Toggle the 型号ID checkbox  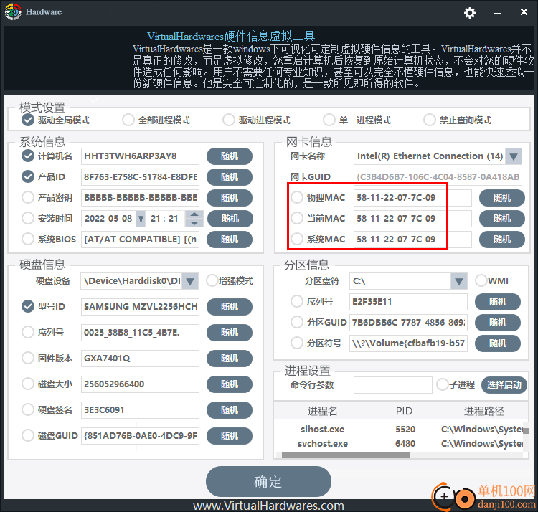[x=28, y=306]
